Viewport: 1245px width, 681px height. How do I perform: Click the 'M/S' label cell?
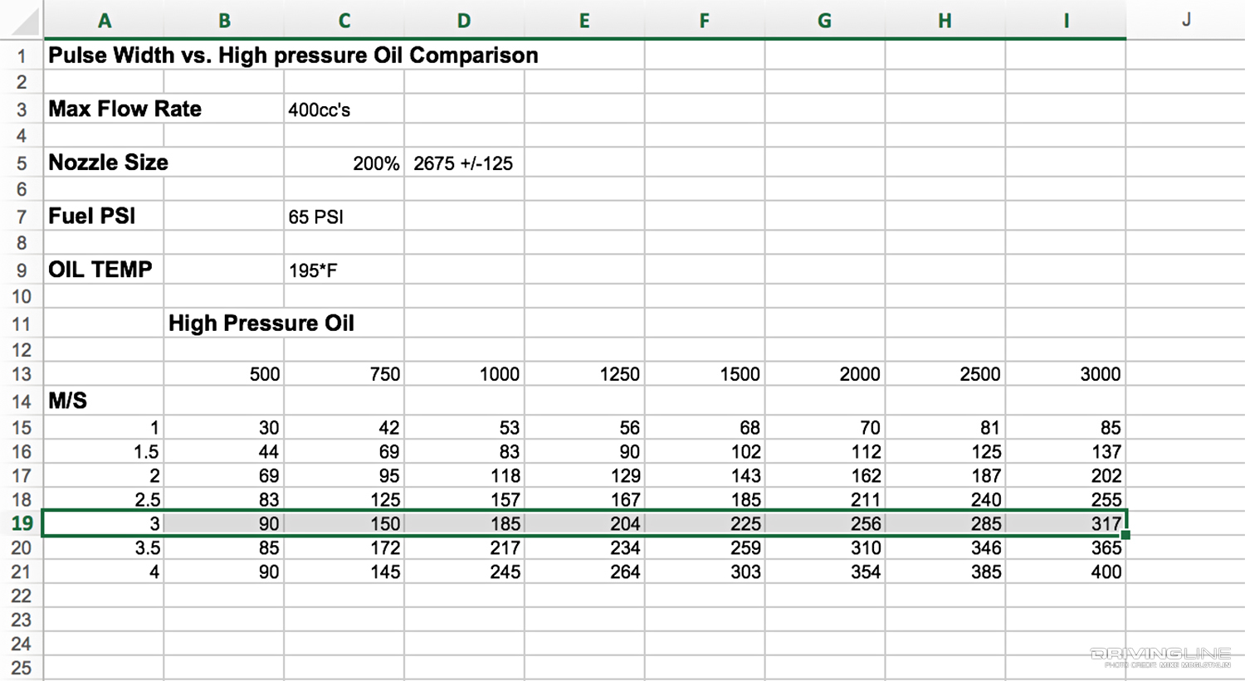point(104,401)
